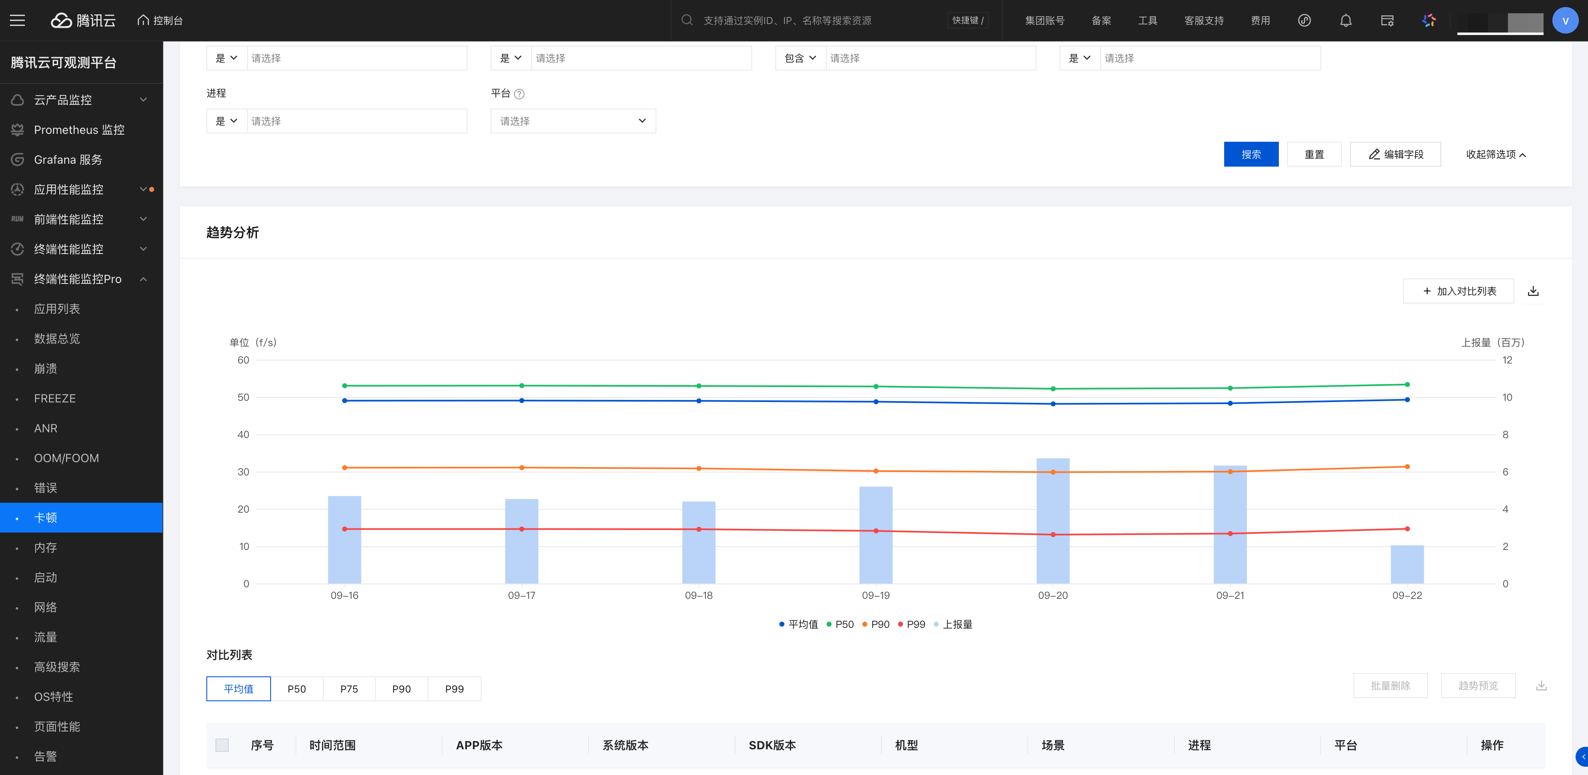Viewport: 1588px width, 775px height.
Task: Open the hamburger navigation menu
Action: tap(17, 20)
